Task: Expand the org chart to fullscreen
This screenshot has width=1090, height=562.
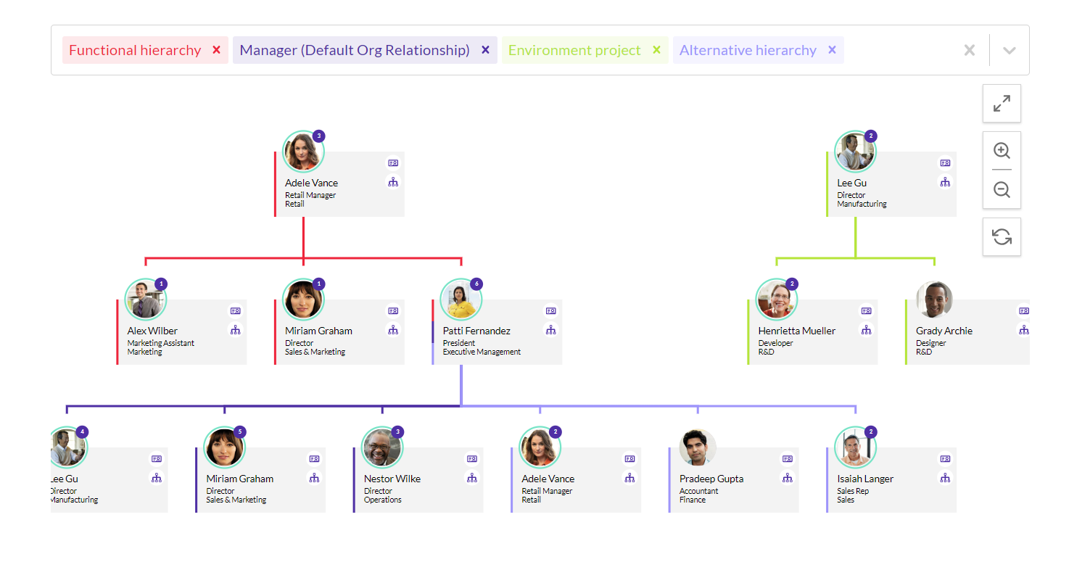Action: [x=1002, y=104]
